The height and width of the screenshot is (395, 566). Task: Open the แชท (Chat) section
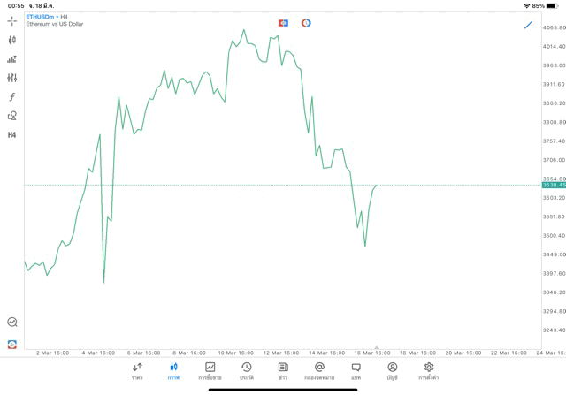click(x=356, y=371)
